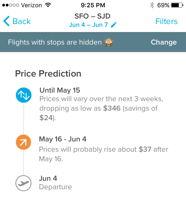Tap the Flights with stops are hidden banner text
Image resolution: width=186 pixels, height=205 pixels.
click(55, 42)
